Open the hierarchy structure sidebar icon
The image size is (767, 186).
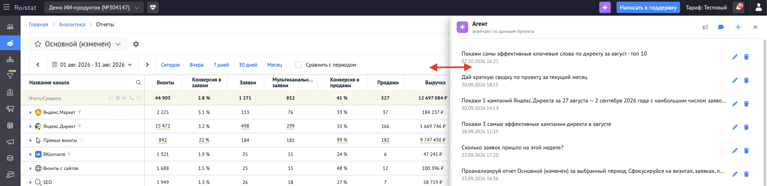10,60
